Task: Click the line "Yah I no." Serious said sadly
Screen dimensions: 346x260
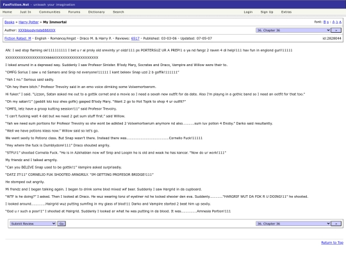Action: pos(29,80)
